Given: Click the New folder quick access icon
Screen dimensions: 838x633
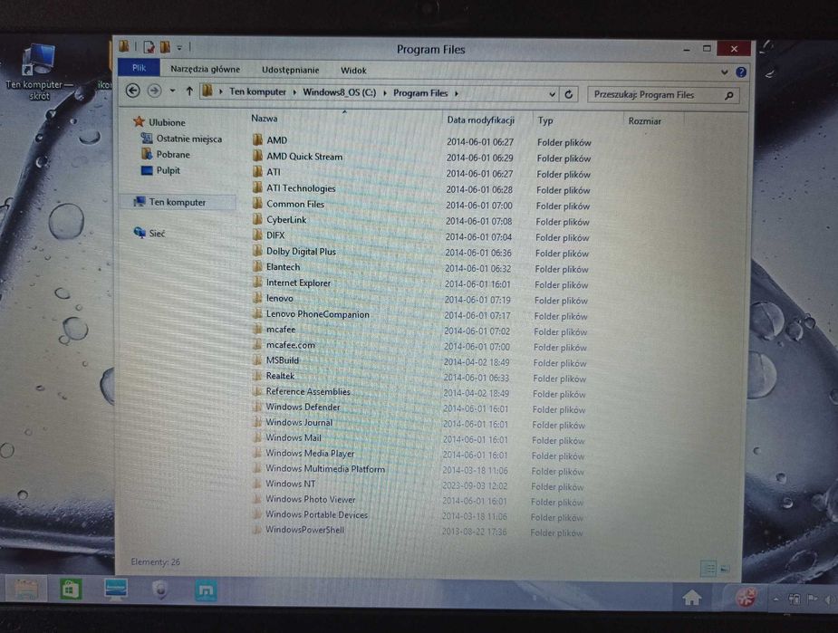Looking at the screenshot, I should pyautogui.click(x=165, y=47).
